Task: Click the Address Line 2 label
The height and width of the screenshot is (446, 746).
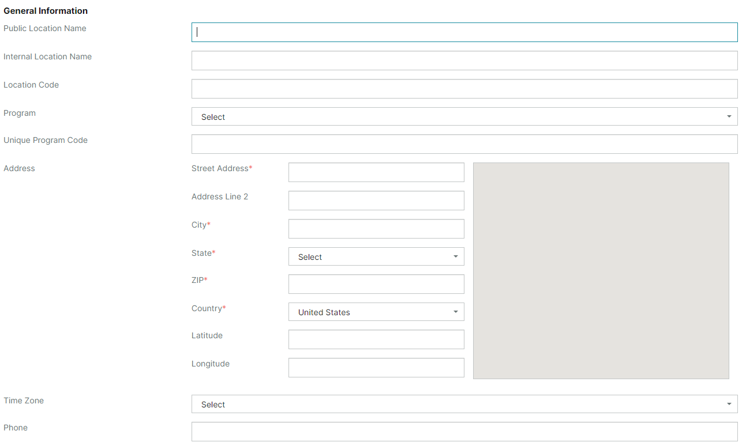Action: tap(220, 196)
